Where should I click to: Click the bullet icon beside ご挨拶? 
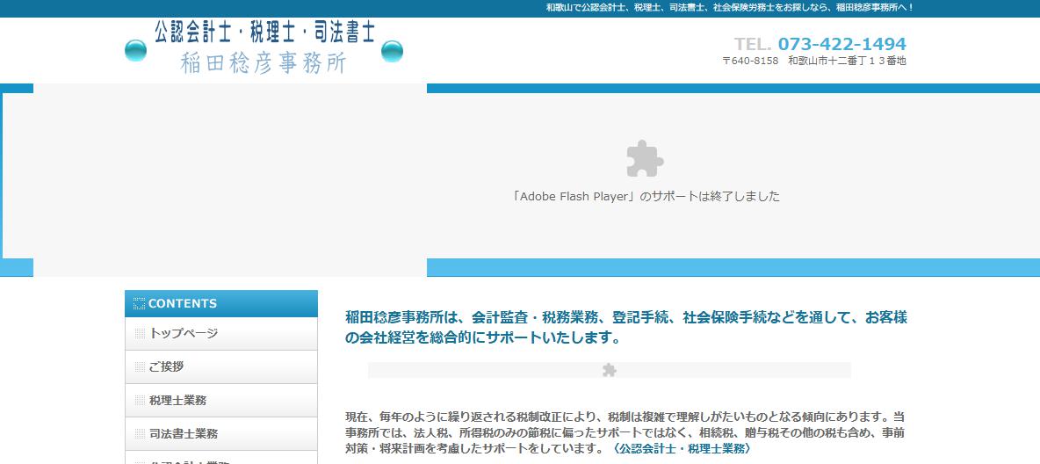[x=140, y=366]
